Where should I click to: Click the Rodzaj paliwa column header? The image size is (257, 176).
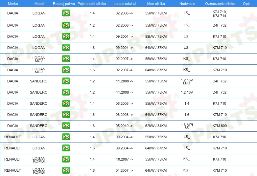tap(64, 4)
